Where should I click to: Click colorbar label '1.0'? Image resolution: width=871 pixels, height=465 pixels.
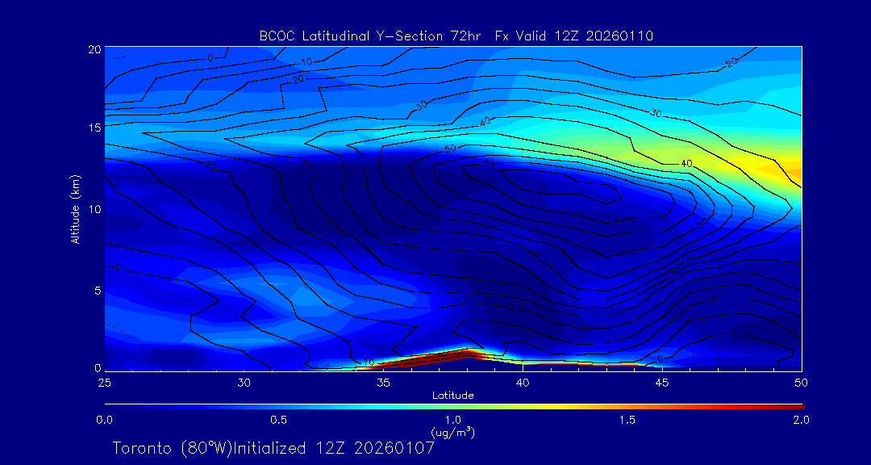pyautogui.click(x=453, y=420)
